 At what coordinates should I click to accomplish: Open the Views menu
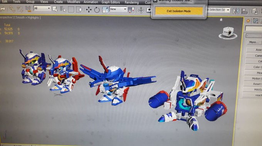click(x=44, y=2)
